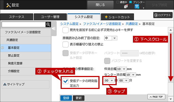Image resolution: width=174 pixels, height=102 pixels.
Task: Click the サイトマップ button
Action: click(26, 84)
